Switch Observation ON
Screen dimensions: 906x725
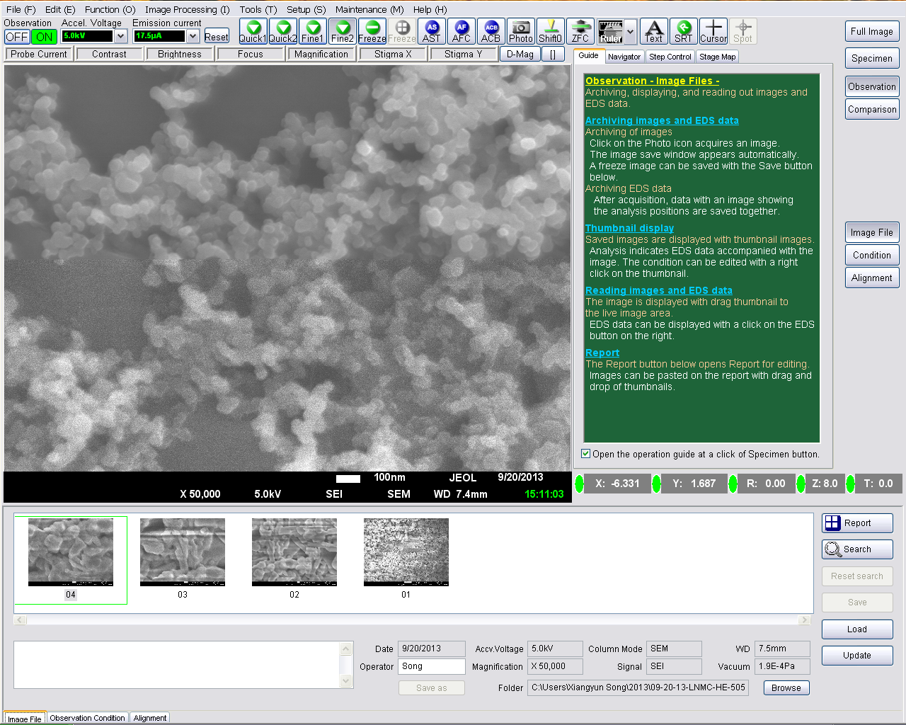click(x=44, y=37)
